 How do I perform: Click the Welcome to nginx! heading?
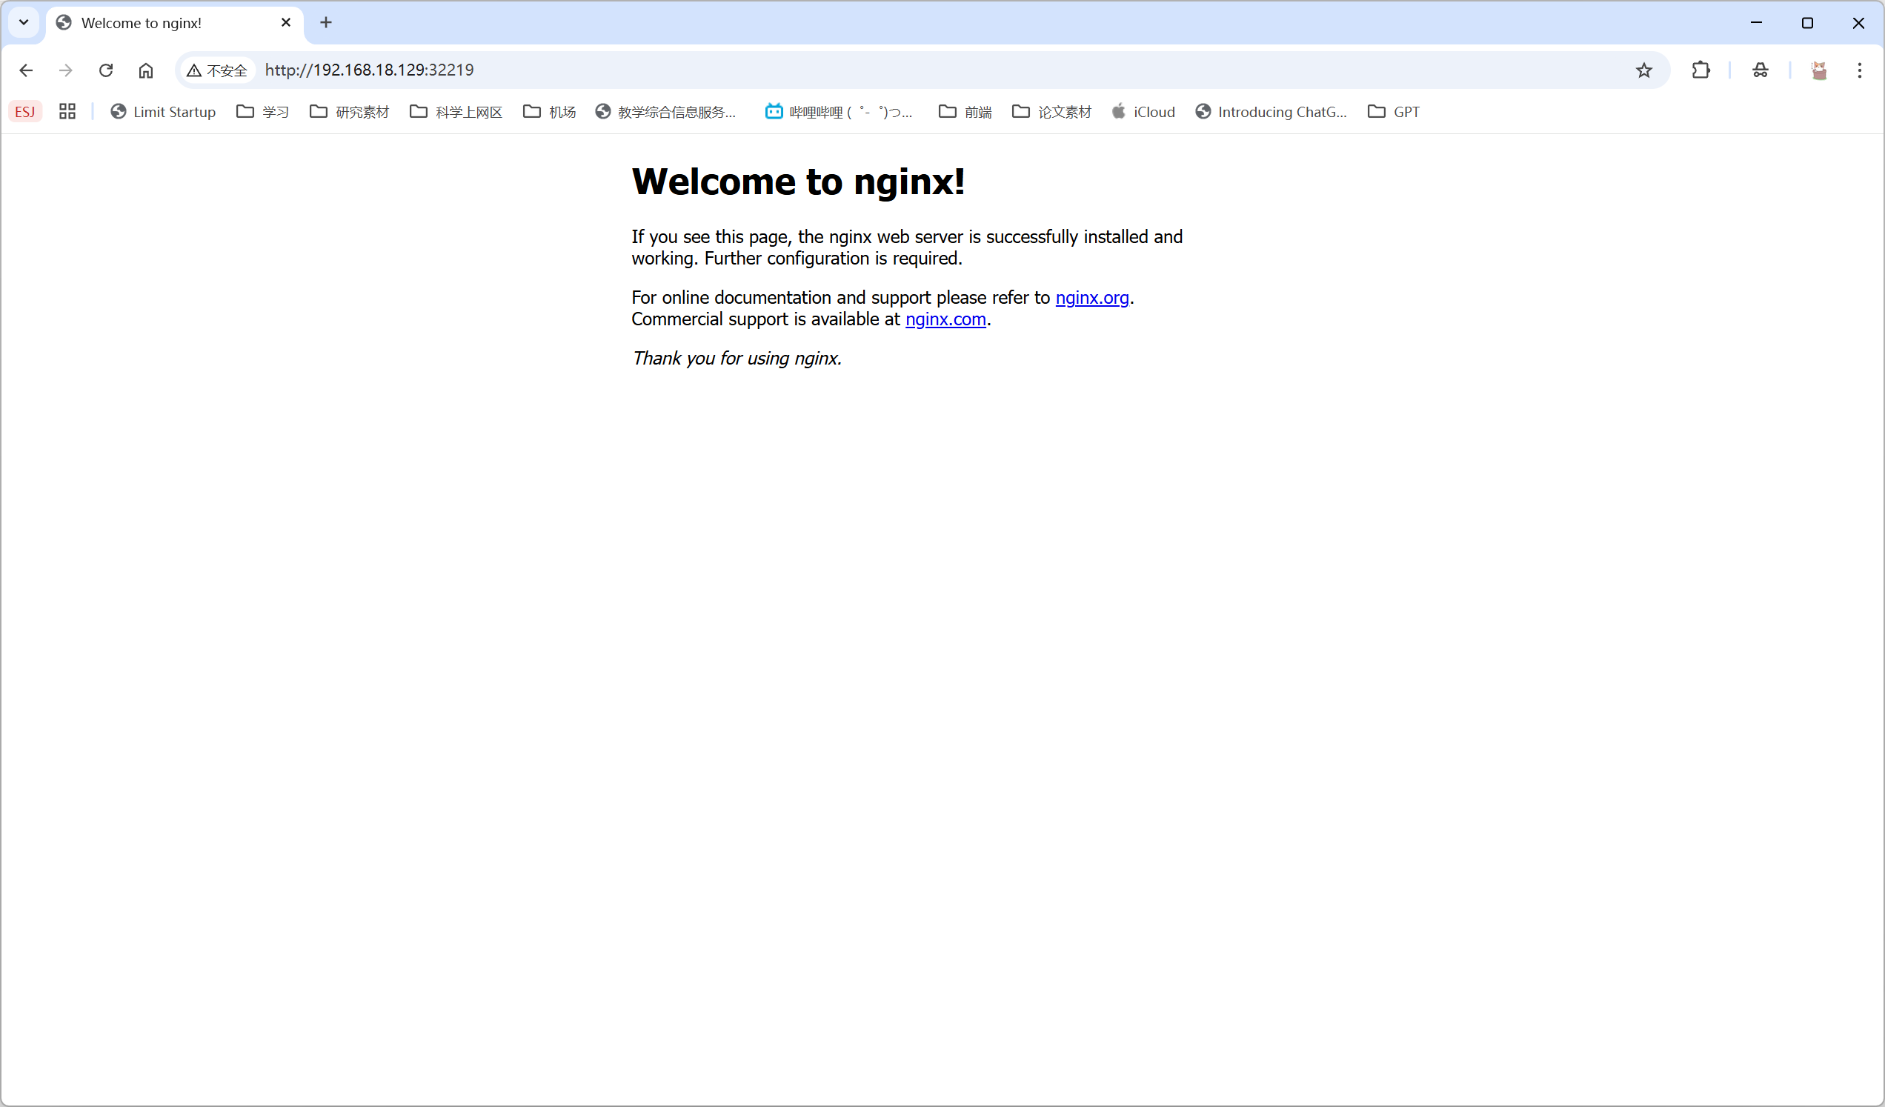pyautogui.click(x=798, y=182)
